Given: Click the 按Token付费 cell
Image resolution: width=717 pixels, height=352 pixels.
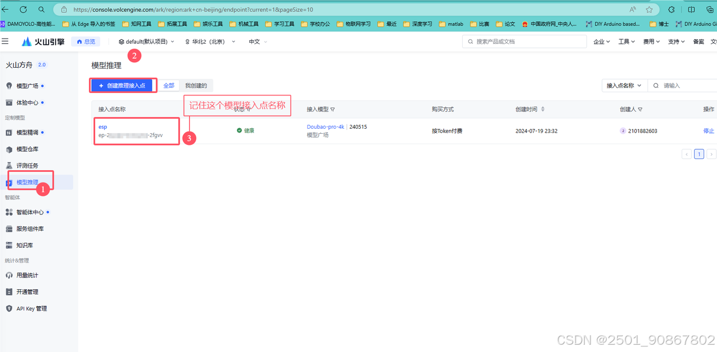Looking at the screenshot, I should coord(447,131).
